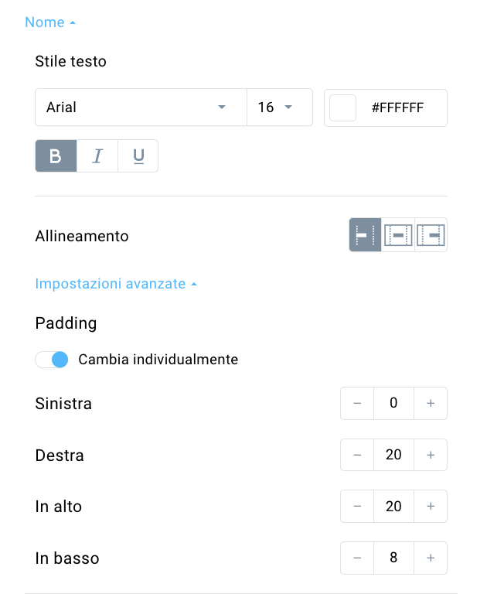
Task: Select left alignment icon
Action: coord(365,235)
